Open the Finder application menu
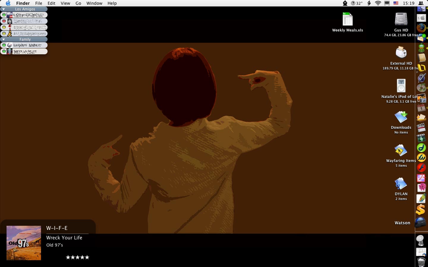 coord(23,3)
